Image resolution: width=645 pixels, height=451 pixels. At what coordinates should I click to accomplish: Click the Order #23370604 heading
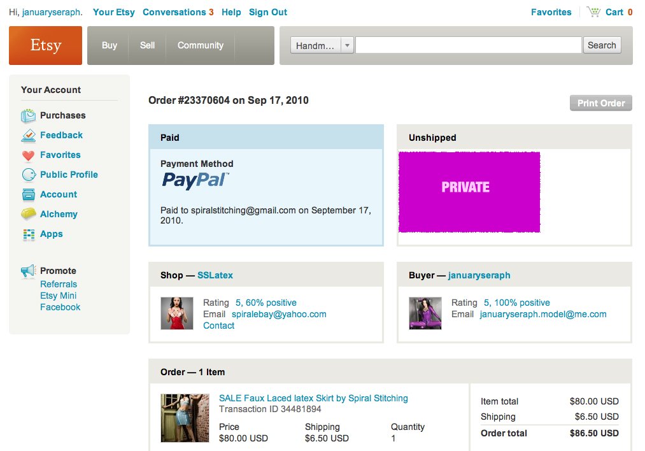pos(229,101)
